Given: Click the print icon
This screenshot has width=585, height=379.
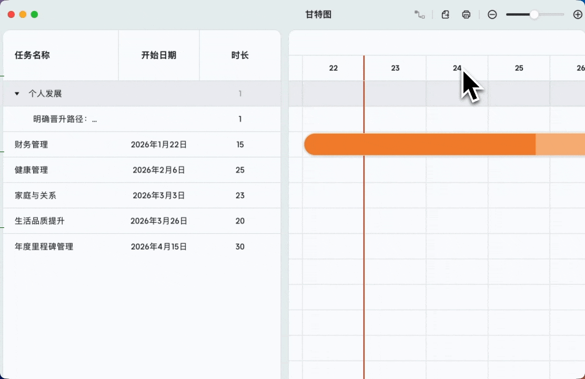Looking at the screenshot, I should tap(466, 14).
